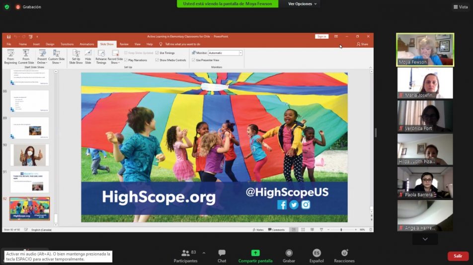
Task: Toggle the Use Timings checkbox
Action: (157, 53)
